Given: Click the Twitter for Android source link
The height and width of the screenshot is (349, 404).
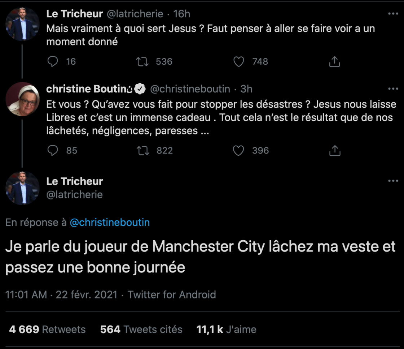Looking at the screenshot, I should (x=172, y=295).
